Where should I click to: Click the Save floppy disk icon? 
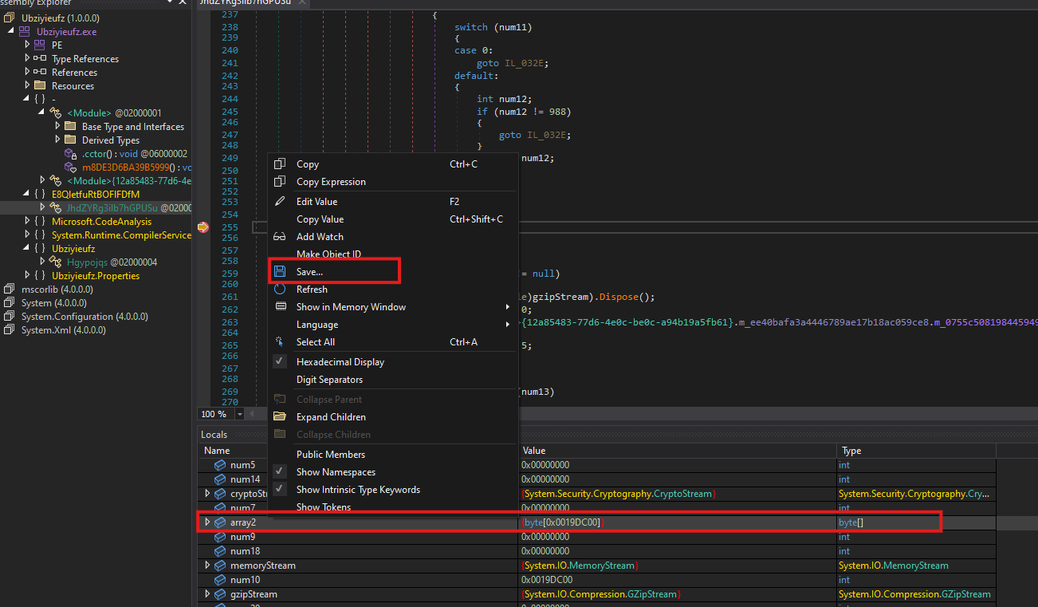[280, 272]
